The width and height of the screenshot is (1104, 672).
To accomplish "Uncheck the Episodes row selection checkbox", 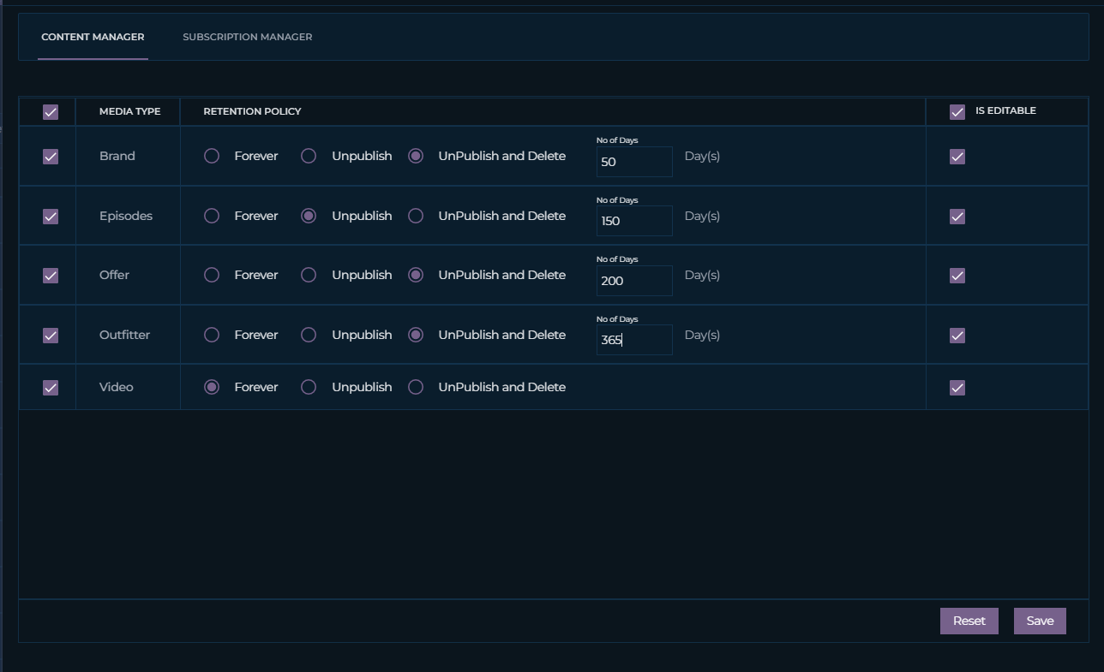I will pyautogui.click(x=51, y=217).
